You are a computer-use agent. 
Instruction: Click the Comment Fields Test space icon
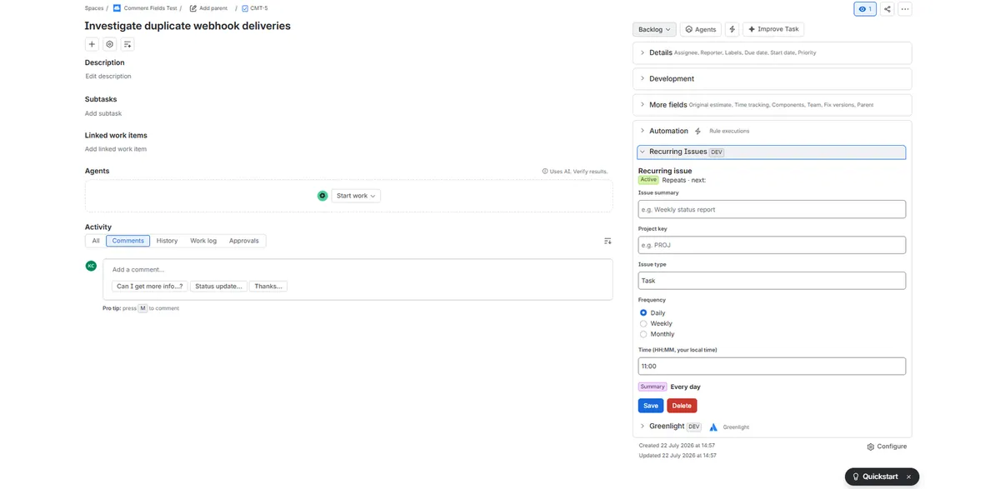coord(117,8)
